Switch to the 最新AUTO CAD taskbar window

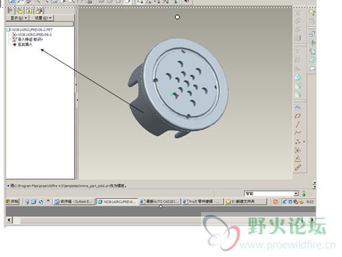(x=160, y=201)
